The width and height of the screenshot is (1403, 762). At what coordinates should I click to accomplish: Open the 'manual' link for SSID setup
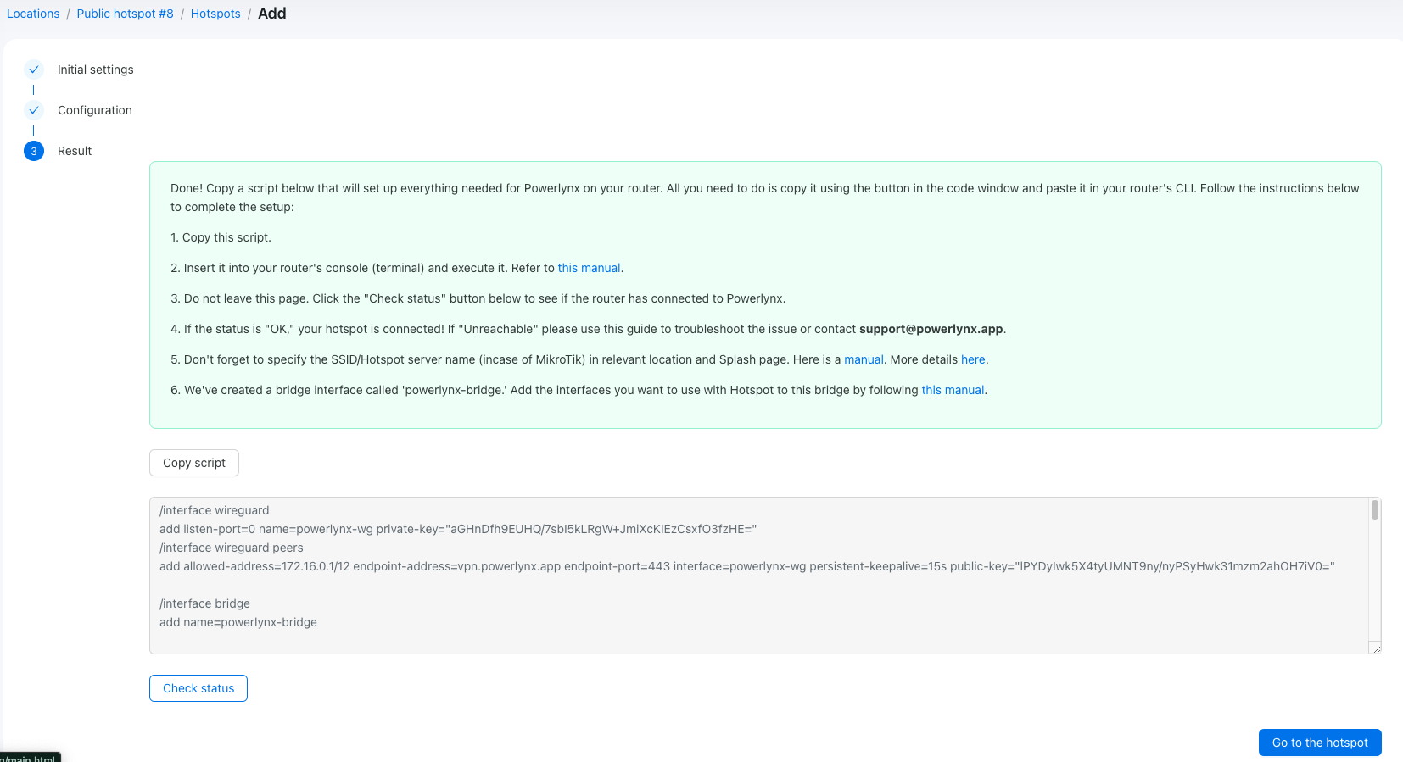(864, 359)
